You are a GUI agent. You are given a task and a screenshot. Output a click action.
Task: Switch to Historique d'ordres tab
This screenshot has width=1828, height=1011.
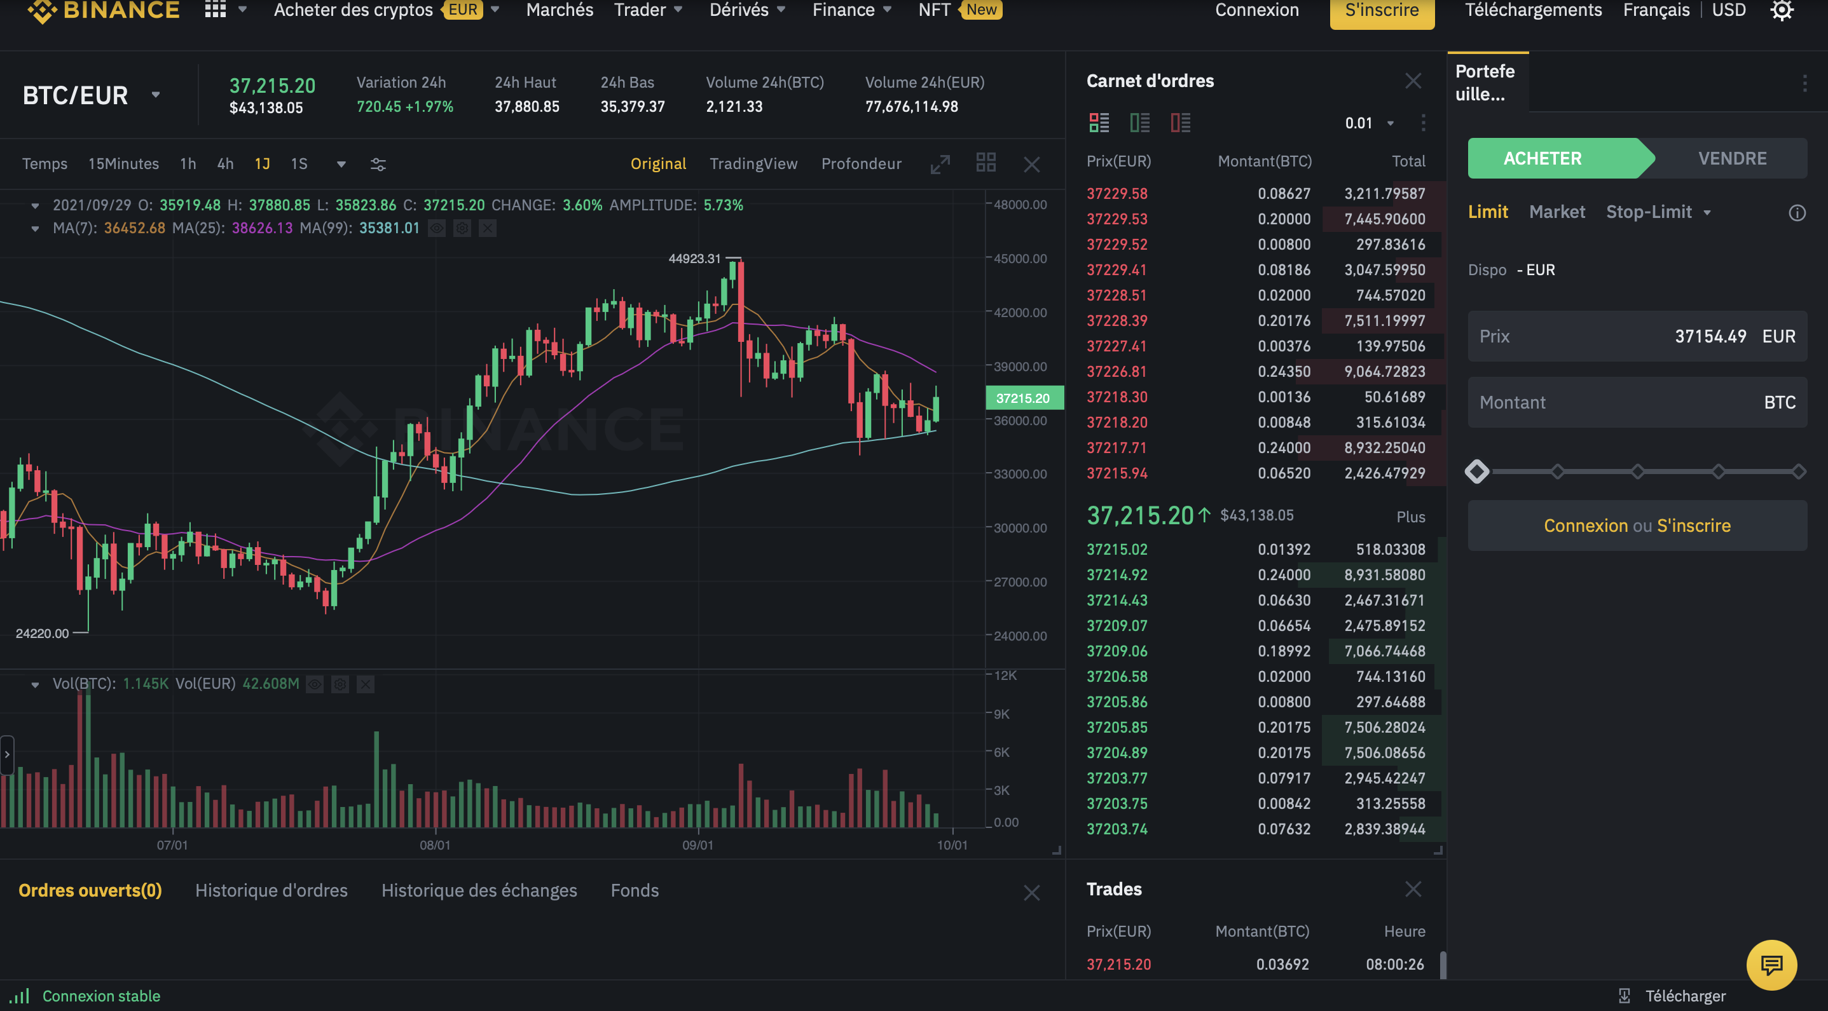(x=271, y=890)
